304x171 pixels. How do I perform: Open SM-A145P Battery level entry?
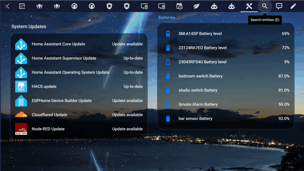click(200, 34)
